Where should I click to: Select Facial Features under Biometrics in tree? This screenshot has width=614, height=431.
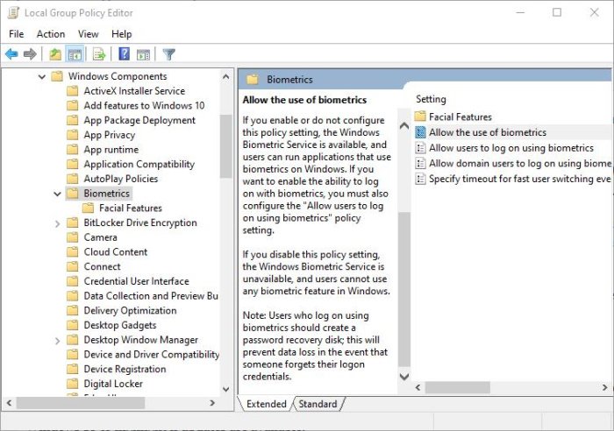[x=131, y=208]
